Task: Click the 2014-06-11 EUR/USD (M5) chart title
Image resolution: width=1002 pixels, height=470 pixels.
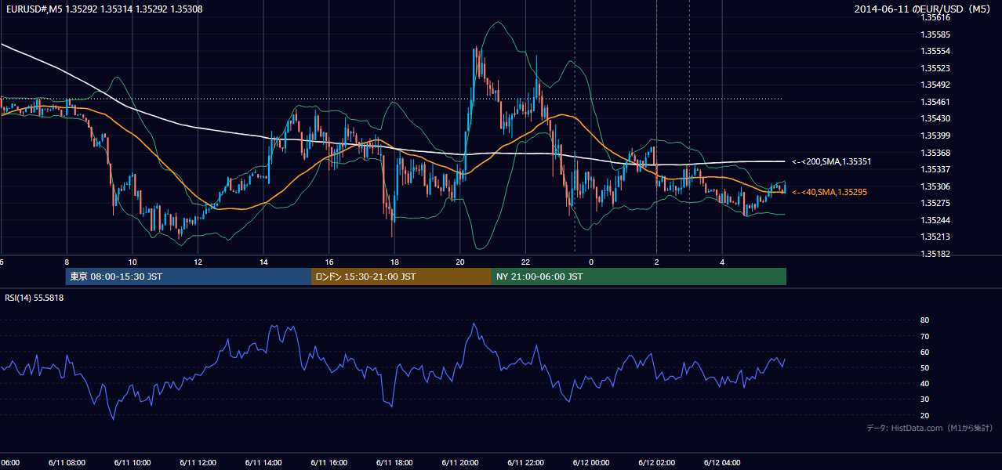Action: pyautogui.click(x=923, y=9)
